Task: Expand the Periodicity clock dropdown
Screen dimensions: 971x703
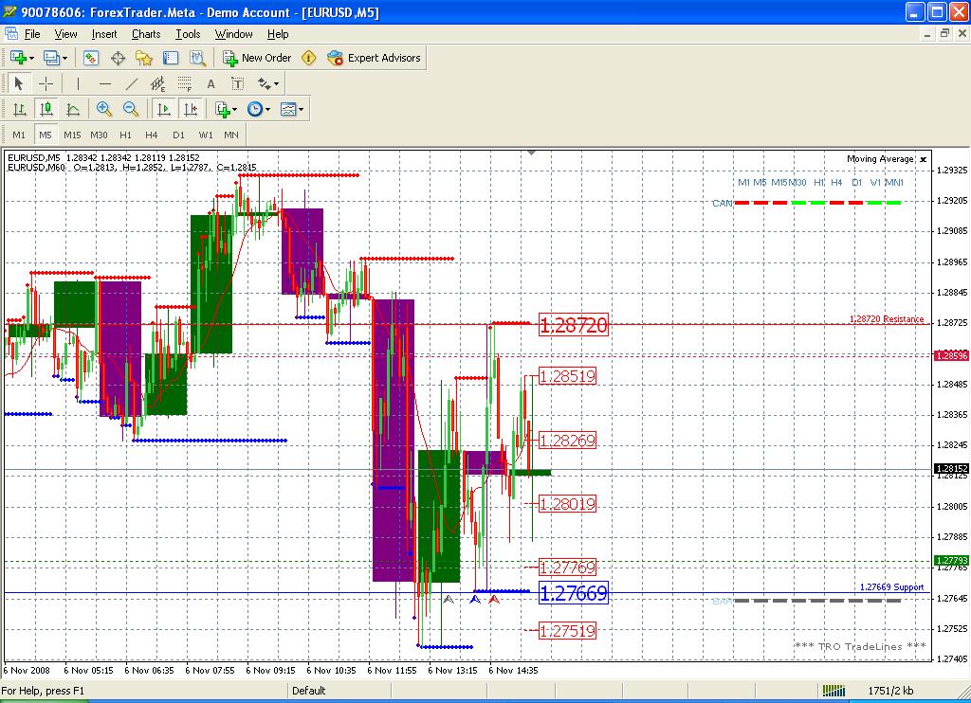Action: coord(267,109)
